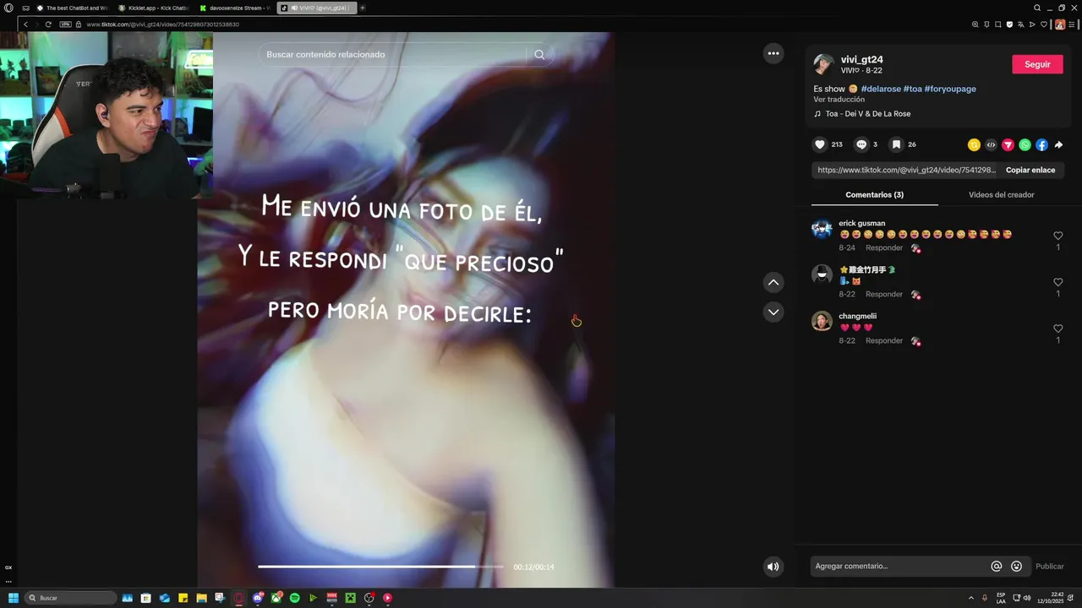Add page to bookmarks heart icon
The image size is (1082, 608).
click(1044, 24)
